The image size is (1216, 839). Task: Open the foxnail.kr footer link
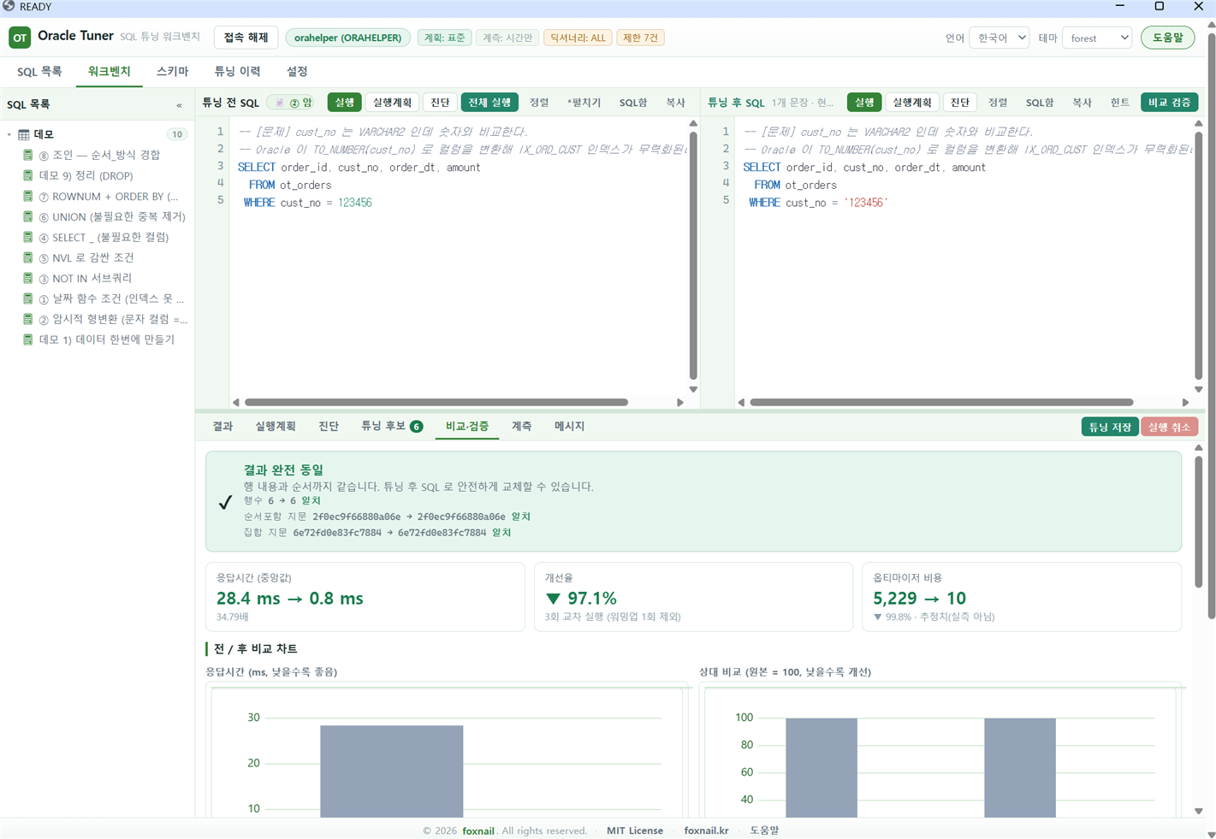coord(706,830)
